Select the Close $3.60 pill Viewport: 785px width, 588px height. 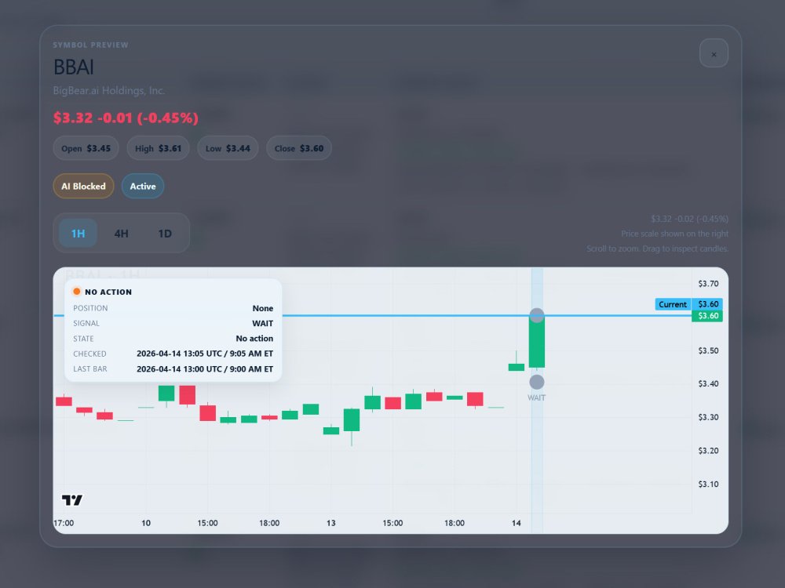coord(299,148)
